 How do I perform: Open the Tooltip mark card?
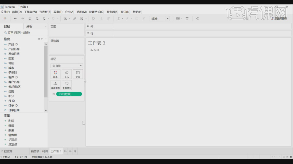click(67, 85)
